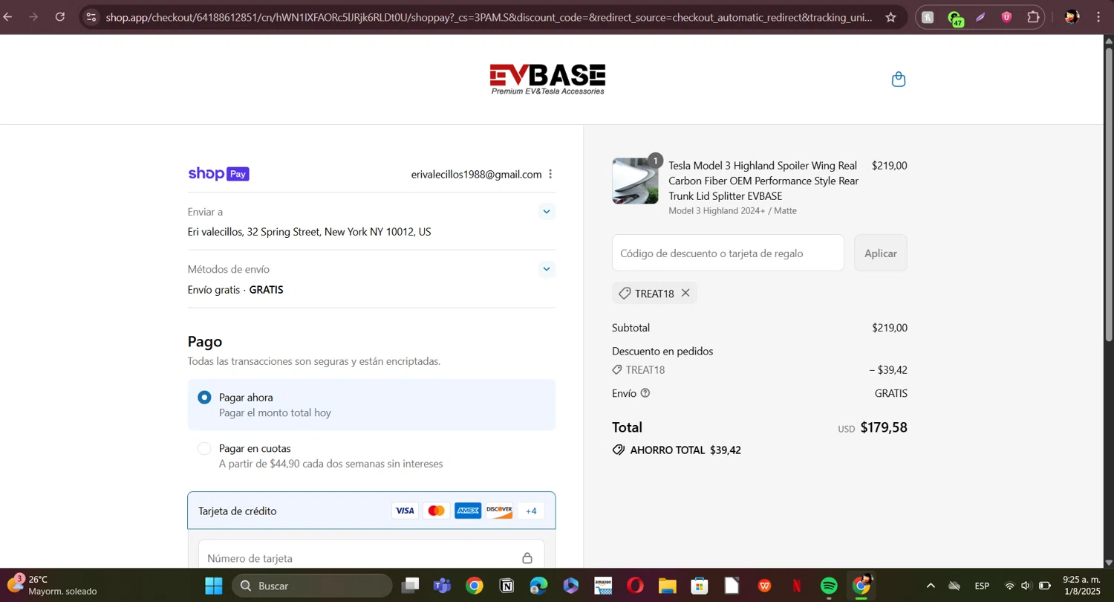
Task: Click the lock icon in card number field
Action: [x=527, y=558]
